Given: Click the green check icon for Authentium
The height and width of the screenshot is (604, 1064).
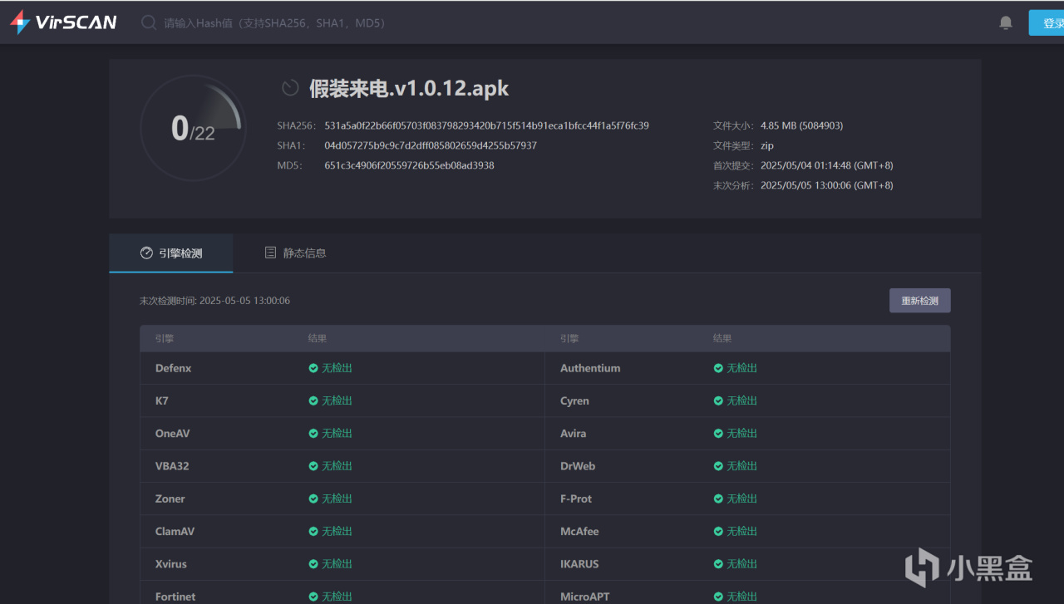Looking at the screenshot, I should (718, 368).
